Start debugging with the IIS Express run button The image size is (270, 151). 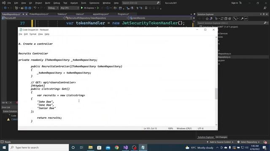click(x=87, y=8)
